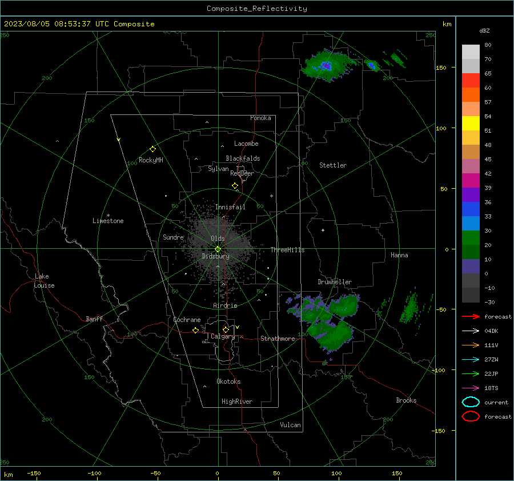Select the dark gray -30 to -10 dBZ swatch
The width and height of the screenshot is (514, 481).
coord(471,295)
